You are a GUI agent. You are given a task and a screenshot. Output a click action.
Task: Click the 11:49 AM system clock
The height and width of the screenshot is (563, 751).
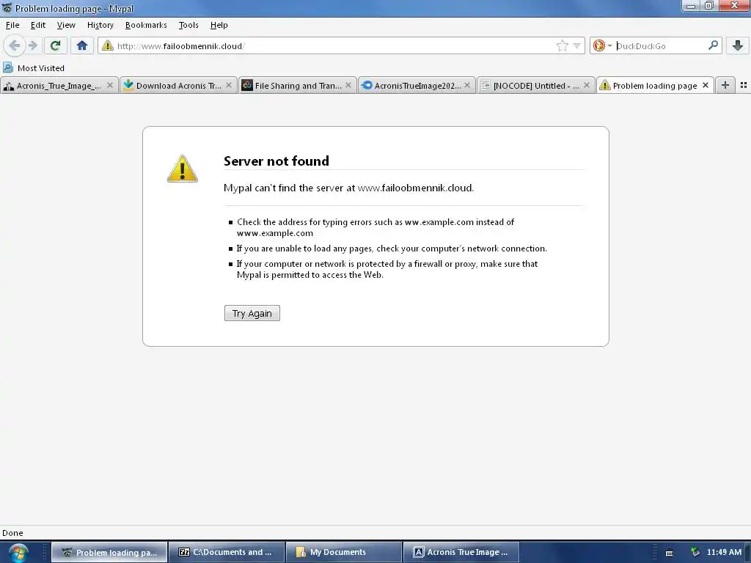pyautogui.click(x=724, y=553)
